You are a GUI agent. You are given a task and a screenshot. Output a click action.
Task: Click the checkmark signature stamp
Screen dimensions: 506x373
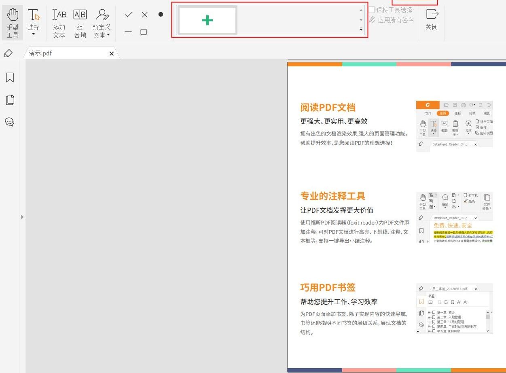(x=128, y=15)
